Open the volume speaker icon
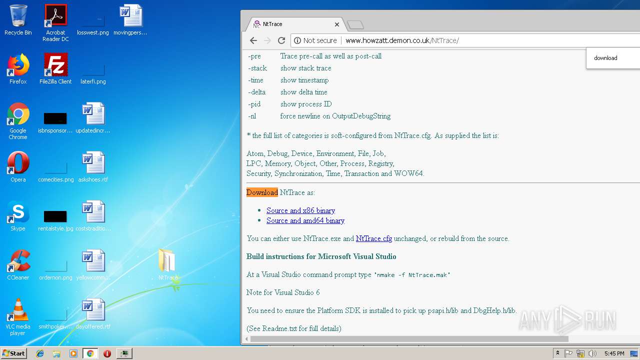This screenshot has width=640, height=360. coord(592,353)
